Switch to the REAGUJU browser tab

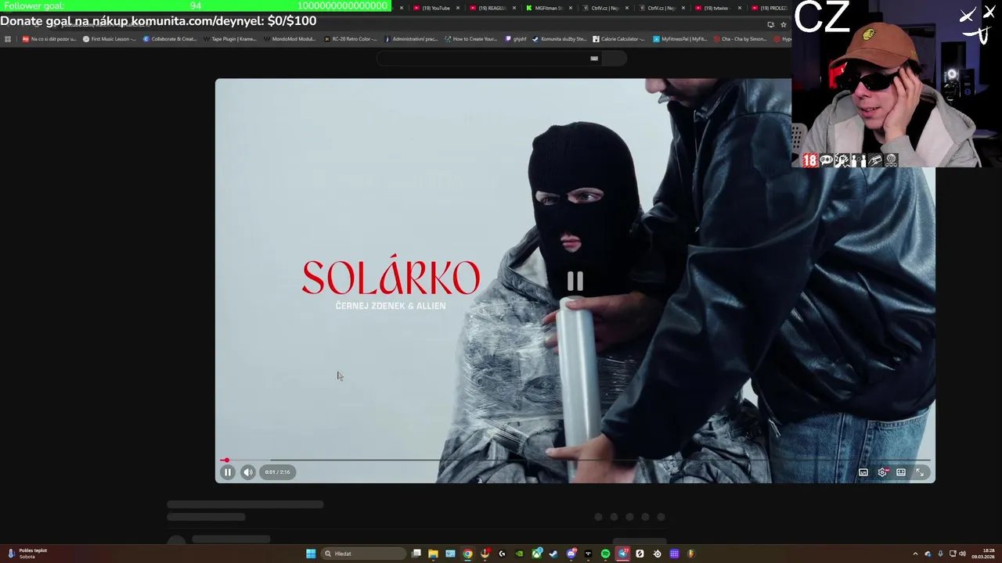(x=492, y=8)
